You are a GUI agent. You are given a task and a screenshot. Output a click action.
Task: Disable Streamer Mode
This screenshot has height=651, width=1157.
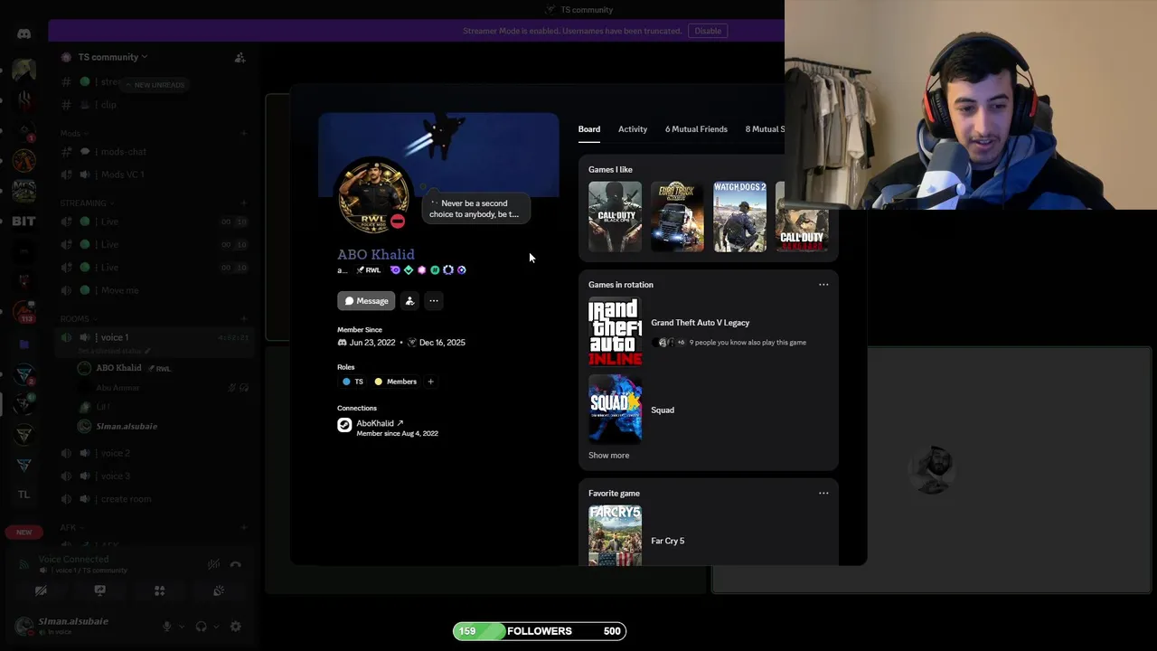(x=708, y=31)
